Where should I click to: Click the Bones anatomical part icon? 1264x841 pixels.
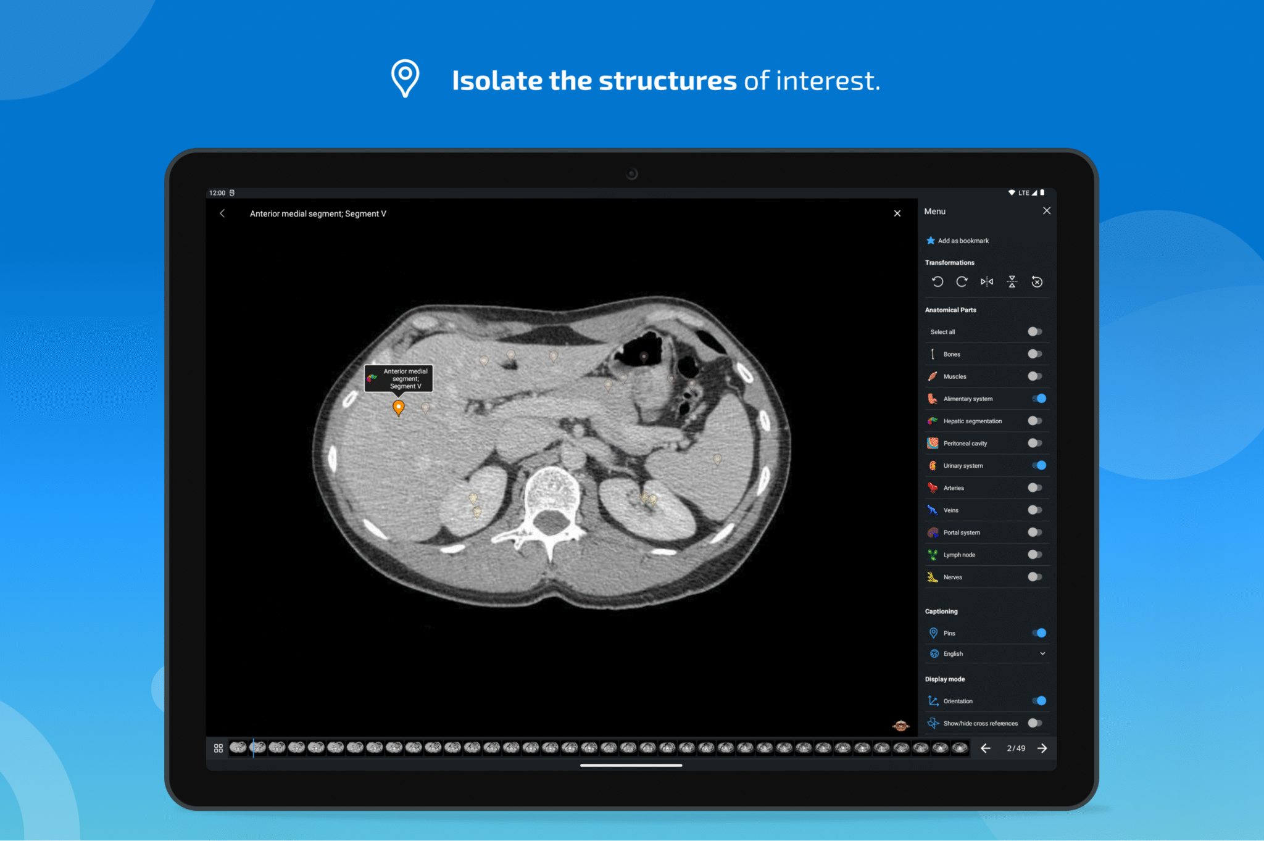(933, 354)
